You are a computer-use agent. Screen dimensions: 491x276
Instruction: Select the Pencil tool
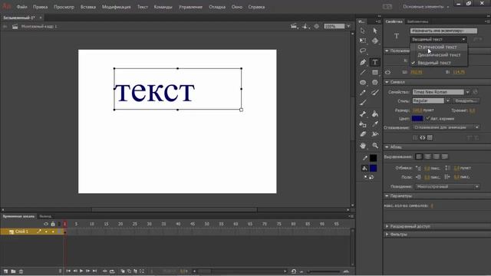pos(363,92)
